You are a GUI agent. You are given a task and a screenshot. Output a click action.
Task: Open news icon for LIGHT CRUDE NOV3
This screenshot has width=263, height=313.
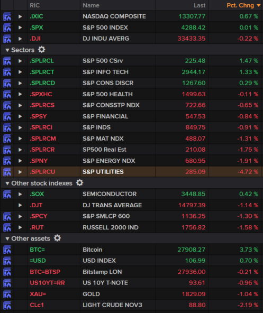pos(7,305)
